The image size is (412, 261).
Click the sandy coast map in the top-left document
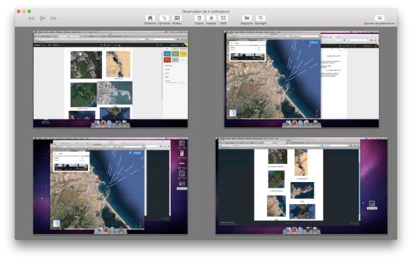tap(118, 64)
